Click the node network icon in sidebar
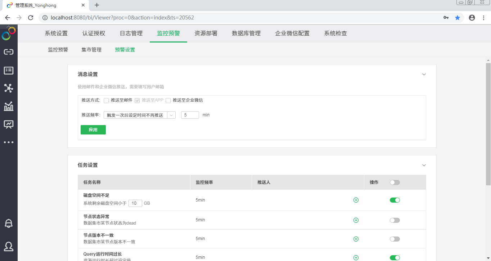The image size is (491, 261). [x=9, y=88]
